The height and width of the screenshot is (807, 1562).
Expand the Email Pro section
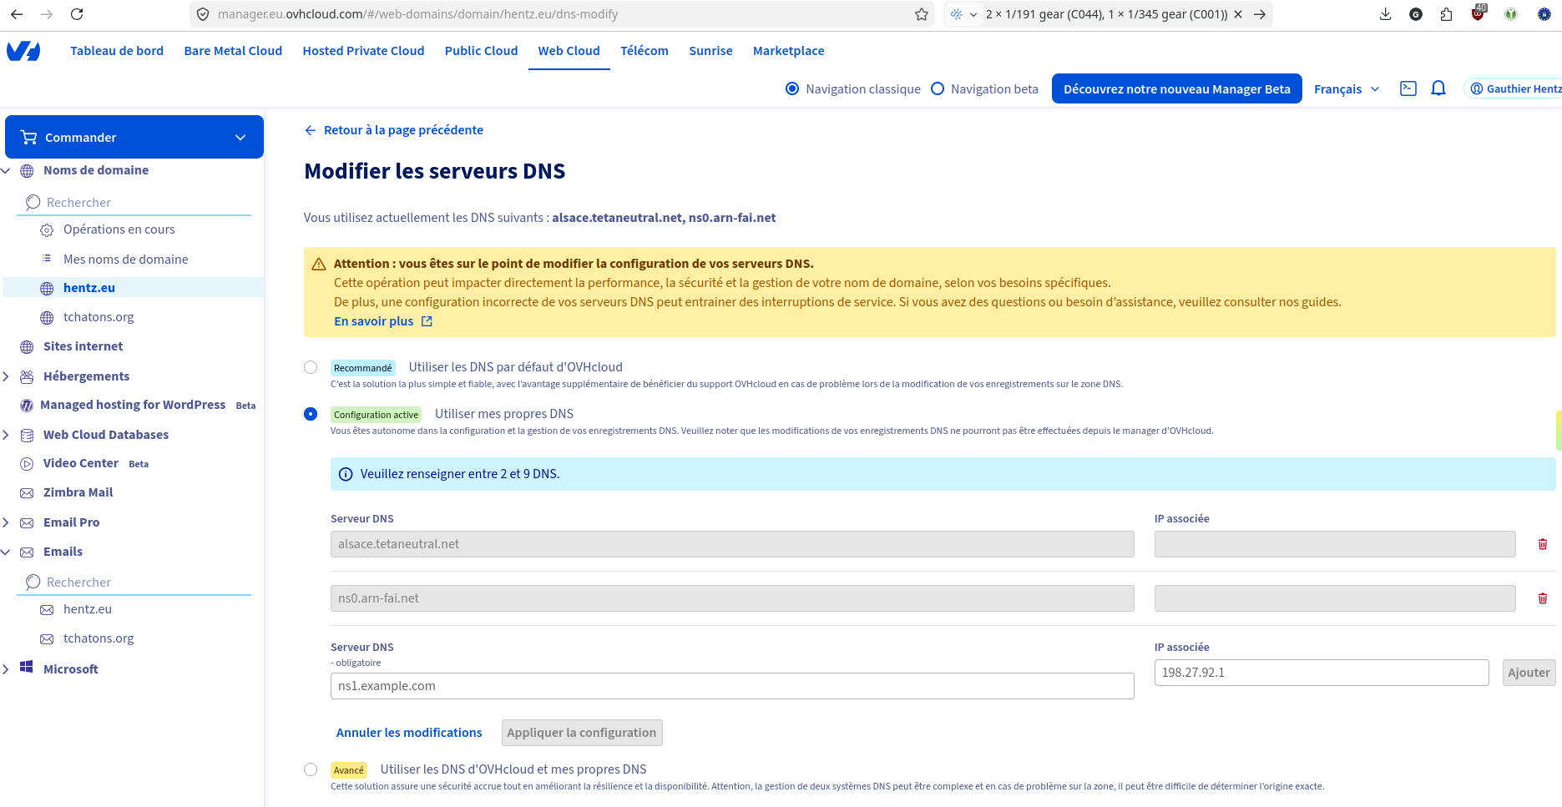(6, 522)
